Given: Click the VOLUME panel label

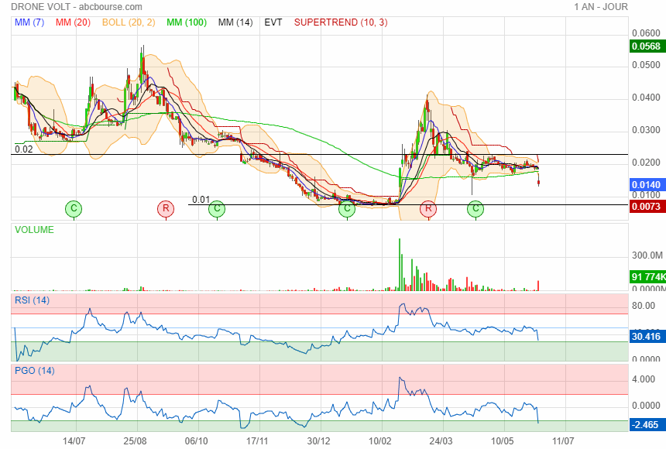Looking at the screenshot, I should 34,230.
